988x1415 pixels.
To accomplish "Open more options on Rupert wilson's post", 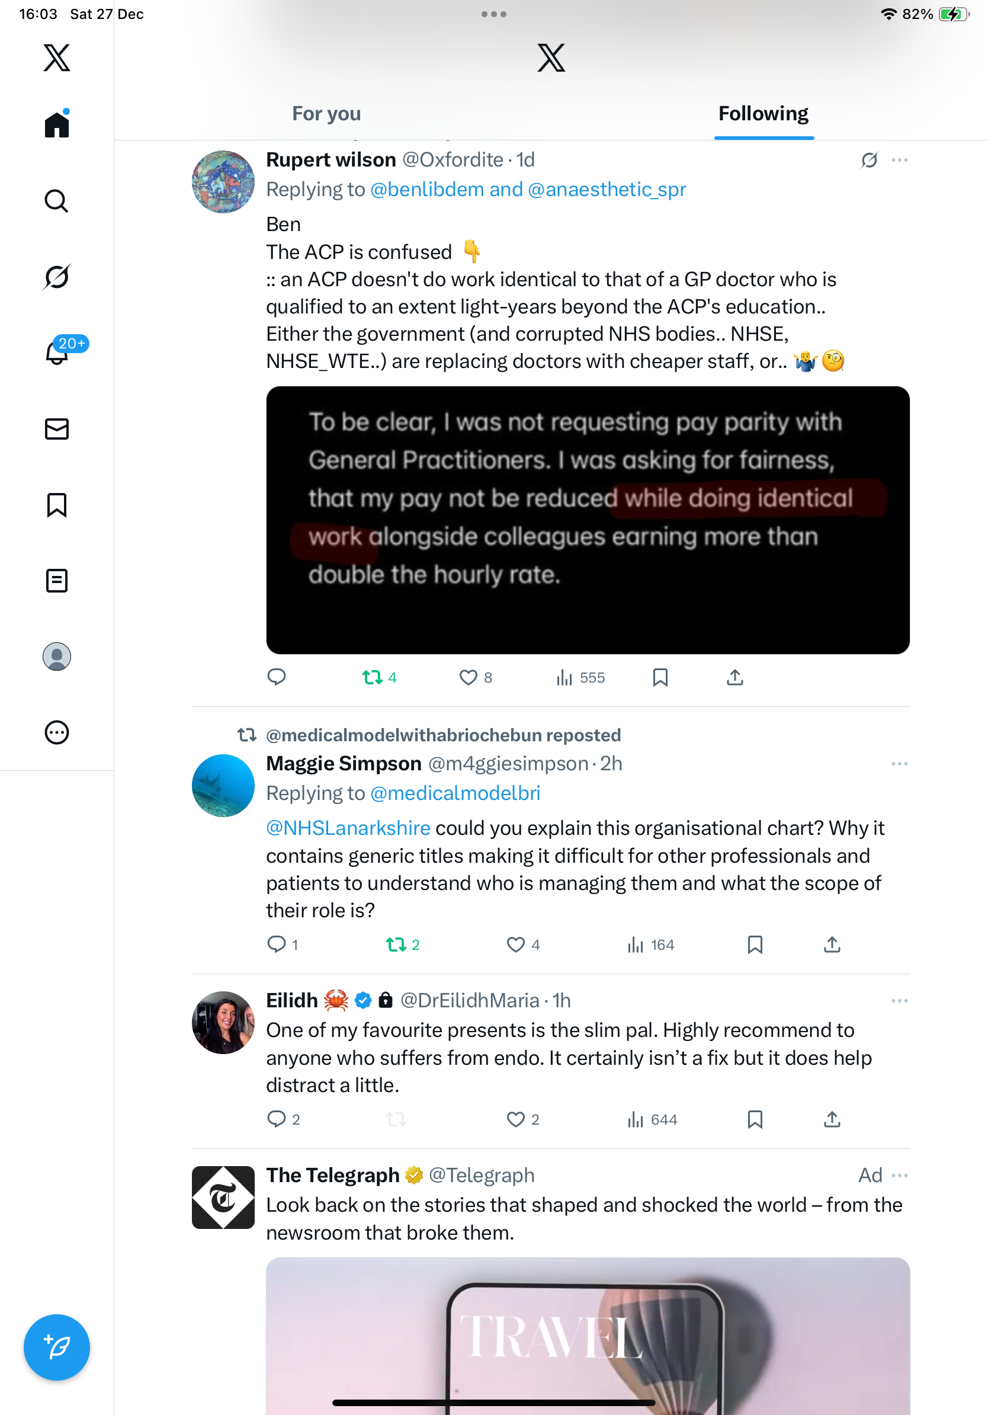I will pyautogui.click(x=899, y=160).
